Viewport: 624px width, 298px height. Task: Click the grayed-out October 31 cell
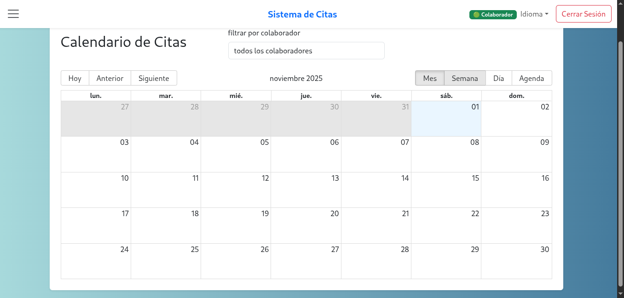click(x=376, y=119)
